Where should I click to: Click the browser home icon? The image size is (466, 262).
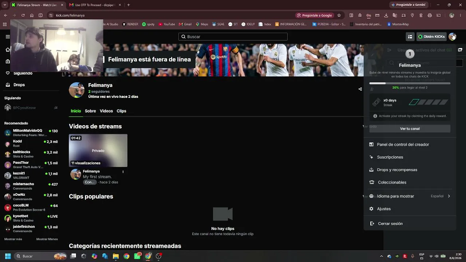(32, 15)
